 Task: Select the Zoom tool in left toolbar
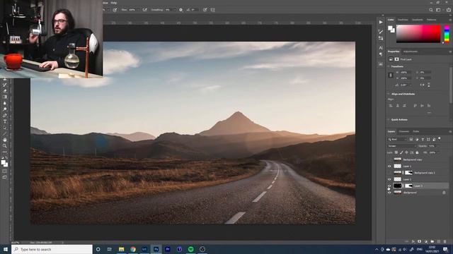point(5,146)
